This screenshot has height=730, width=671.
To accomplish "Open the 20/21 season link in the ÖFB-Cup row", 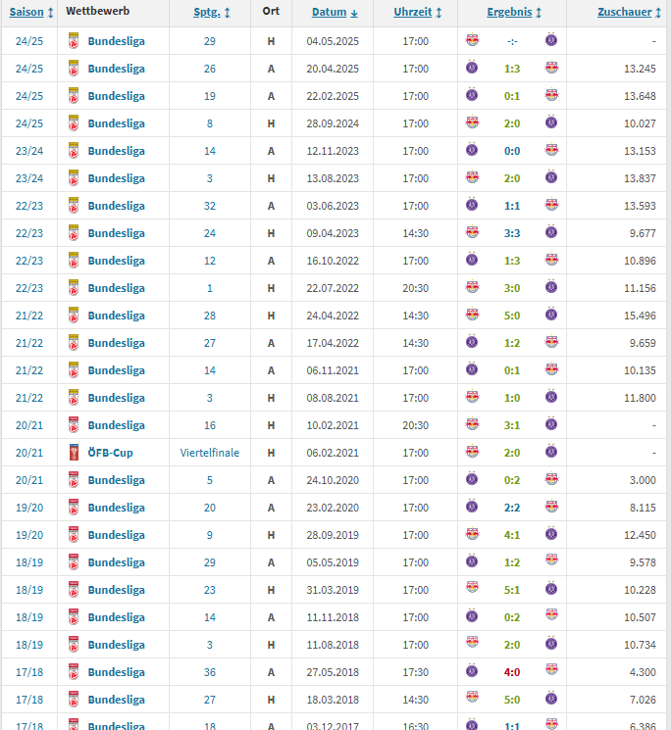I will point(28,453).
